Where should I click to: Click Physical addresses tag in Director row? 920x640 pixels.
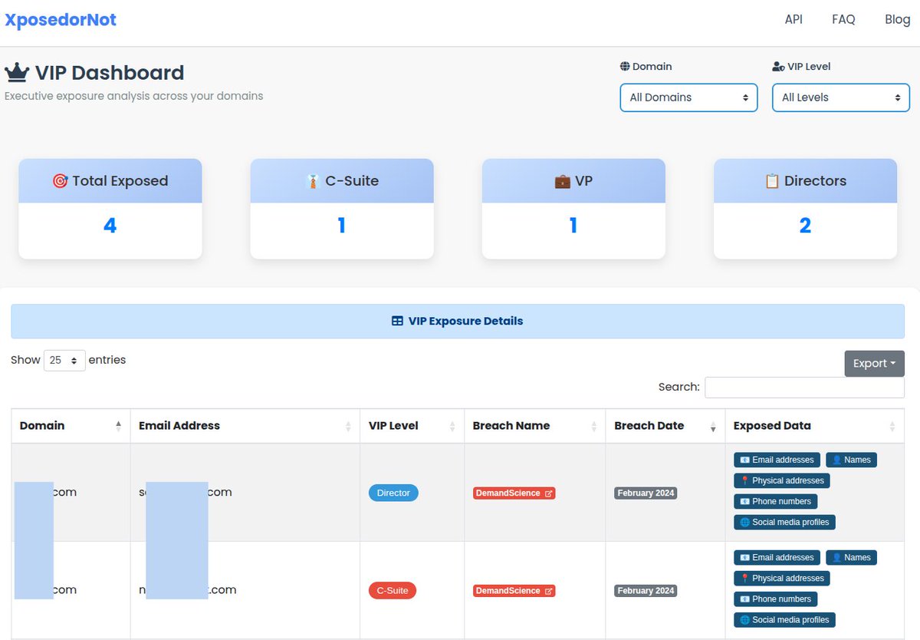pyautogui.click(x=782, y=480)
